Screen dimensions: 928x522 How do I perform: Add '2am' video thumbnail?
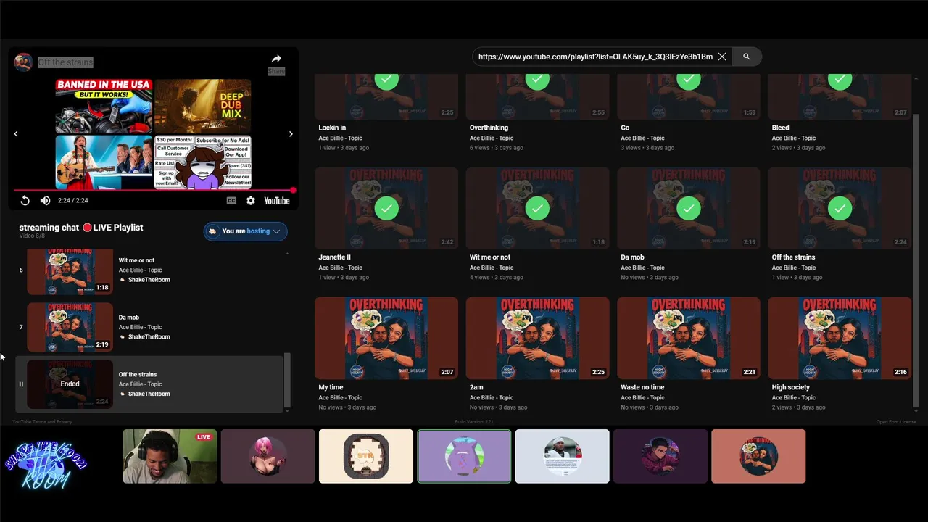(x=537, y=338)
